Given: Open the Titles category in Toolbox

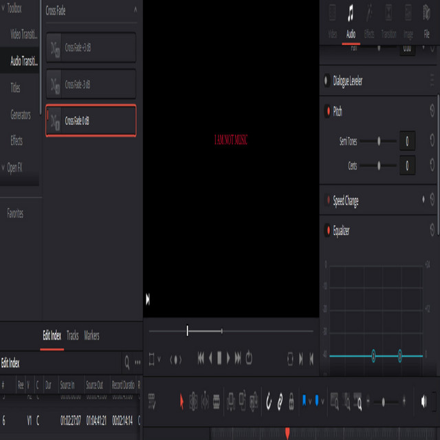Looking at the screenshot, I should (x=16, y=88).
